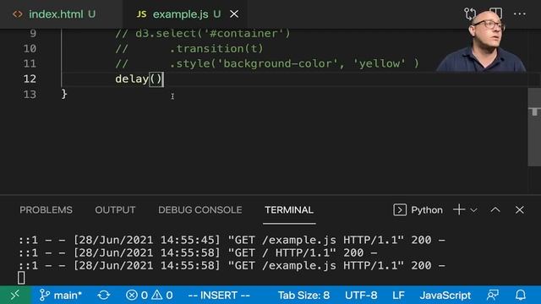
Task: Close the example.js tab
Action: click(234, 14)
